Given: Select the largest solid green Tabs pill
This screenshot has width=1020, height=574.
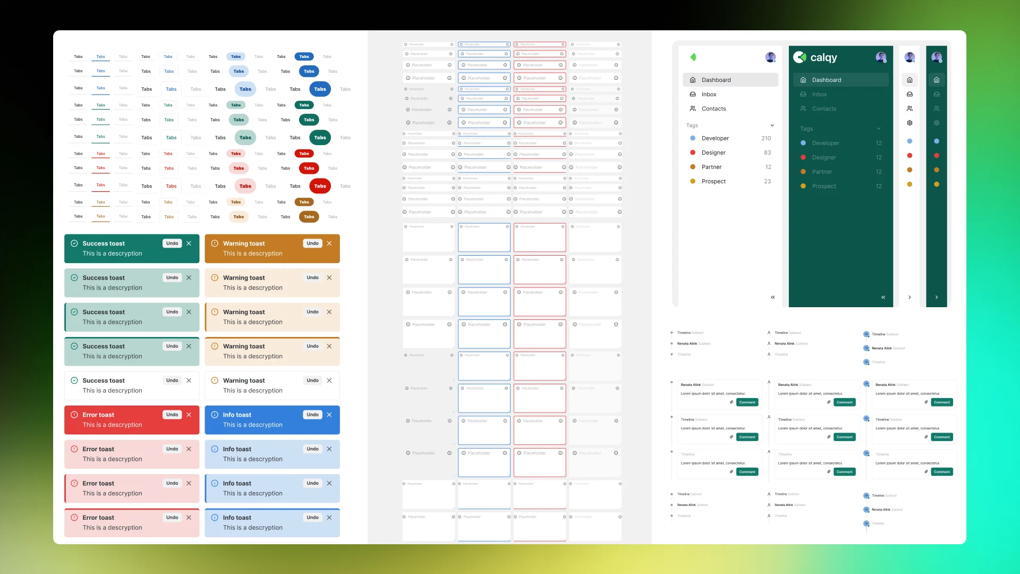Looking at the screenshot, I should coord(320,138).
